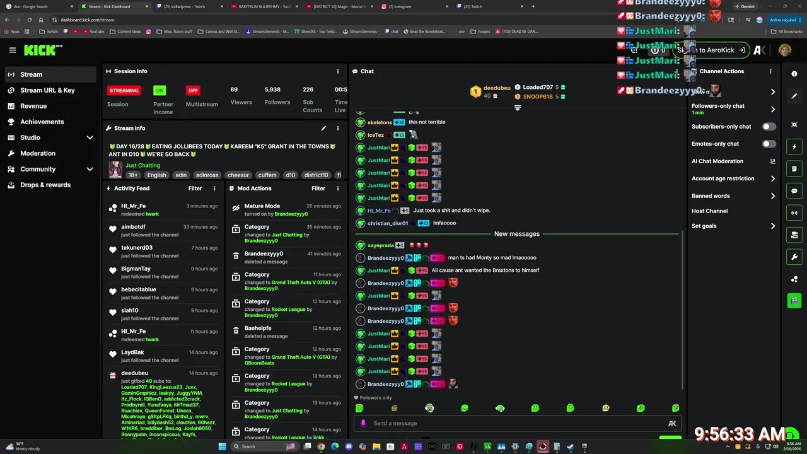Open Followers-only chat options arrow
This screenshot has width=807, height=454.
(773, 109)
